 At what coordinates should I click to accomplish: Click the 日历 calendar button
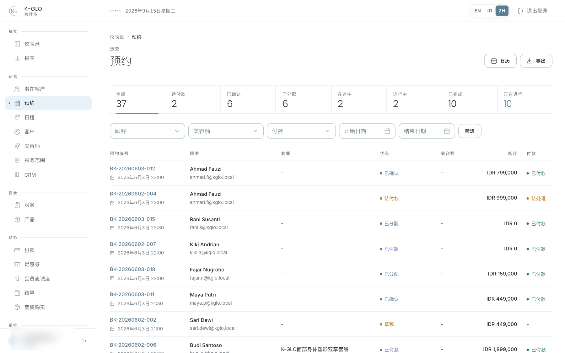click(500, 61)
